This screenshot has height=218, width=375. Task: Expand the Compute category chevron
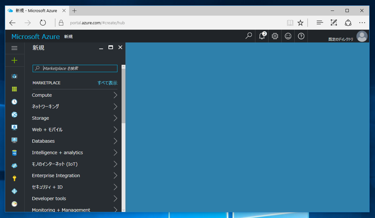115,95
